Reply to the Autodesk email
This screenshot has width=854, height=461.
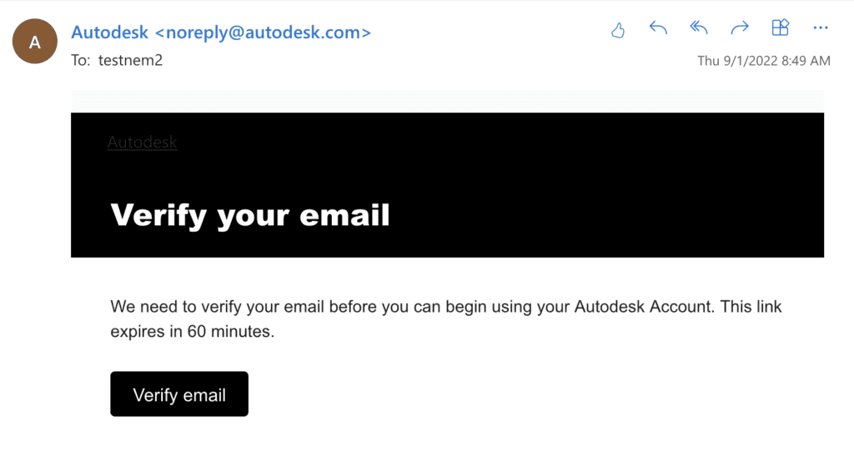tap(658, 29)
